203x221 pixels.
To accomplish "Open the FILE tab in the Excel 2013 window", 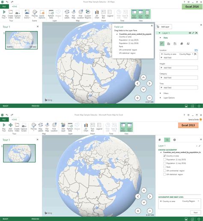I will tap(4, 119).
